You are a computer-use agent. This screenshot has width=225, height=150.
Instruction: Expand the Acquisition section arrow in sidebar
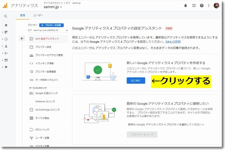[x=2, y=53]
